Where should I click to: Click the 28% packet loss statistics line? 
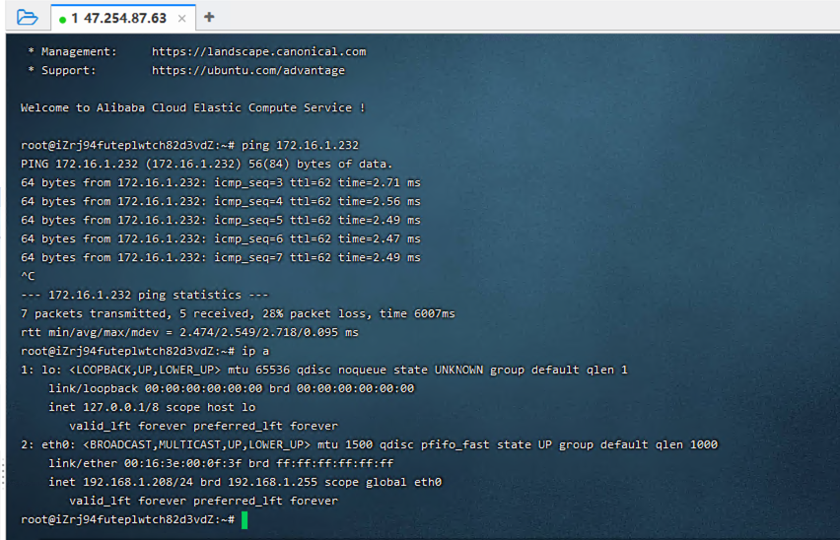coord(237,313)
